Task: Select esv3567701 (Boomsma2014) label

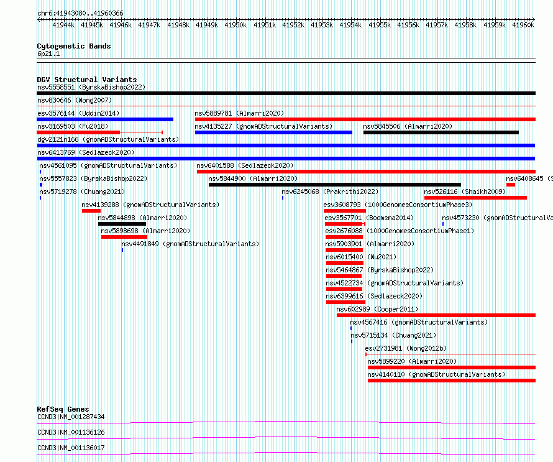Action: [369, 218]
